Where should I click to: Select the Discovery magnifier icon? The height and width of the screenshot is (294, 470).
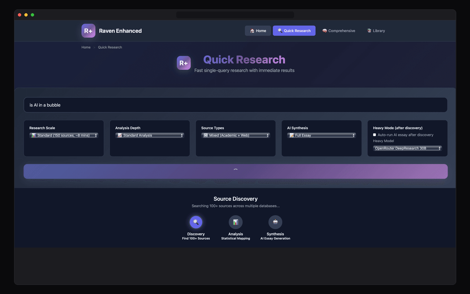click(x=196, y=222)
